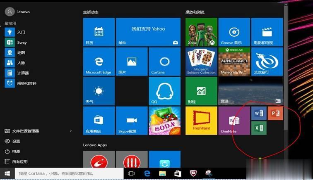
Task: Open the 艺龙旅行 tile
Action: coord(267,62)
